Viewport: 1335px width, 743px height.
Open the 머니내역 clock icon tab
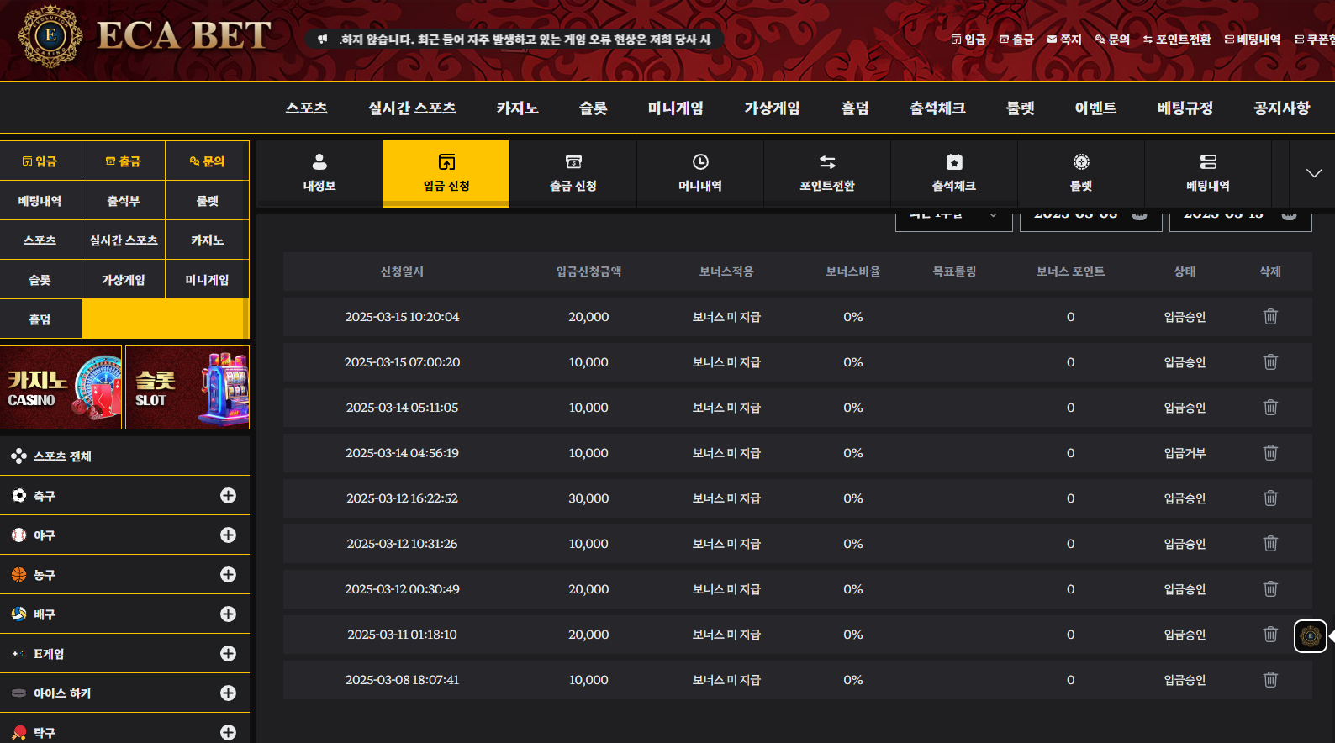pos(699,173)
